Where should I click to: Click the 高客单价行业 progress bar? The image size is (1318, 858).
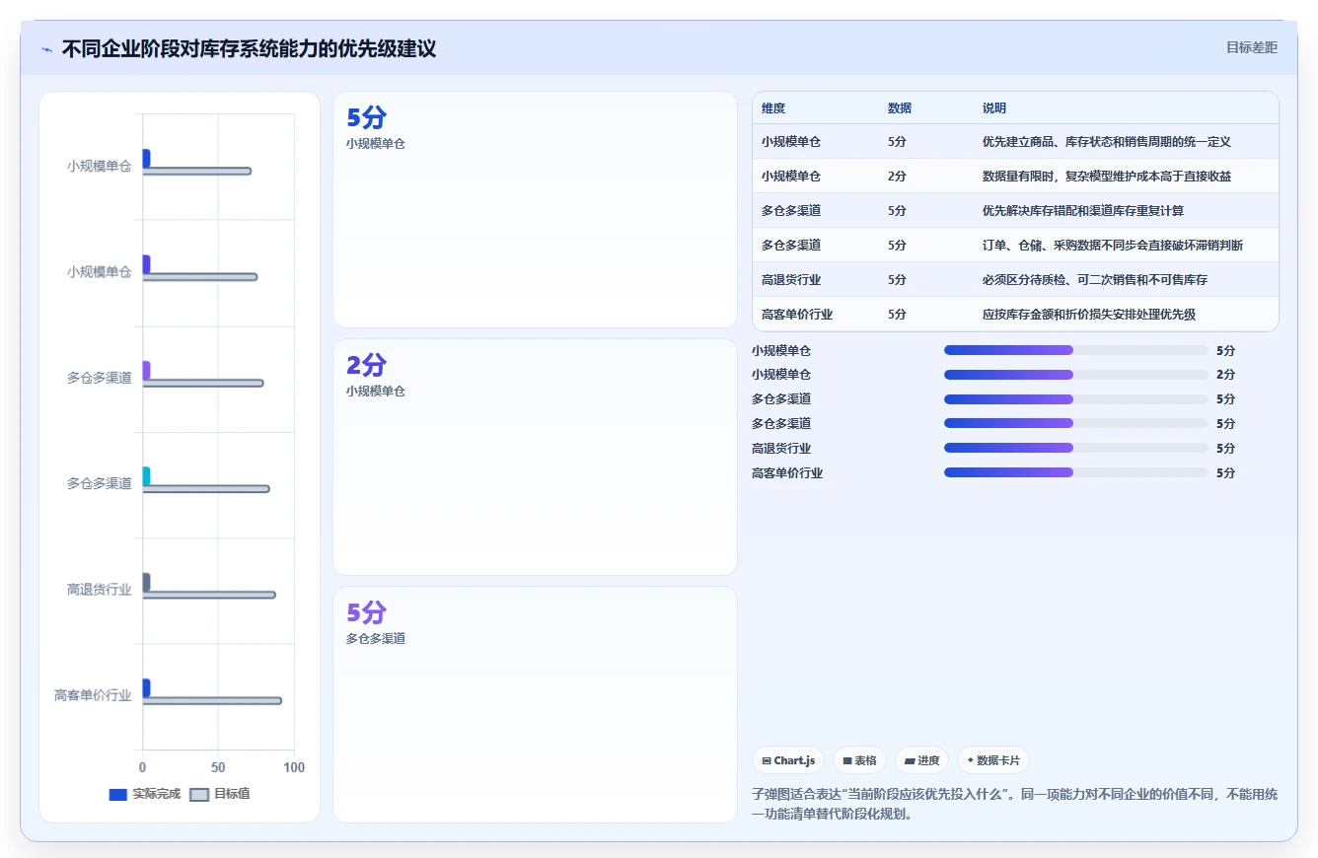coord(1075,472)
